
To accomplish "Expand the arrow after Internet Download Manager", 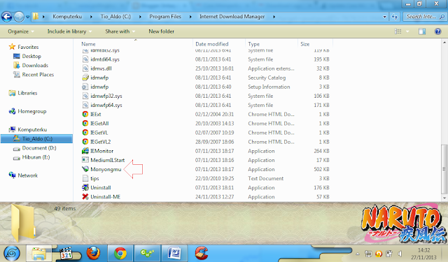I will pos(274,17).
